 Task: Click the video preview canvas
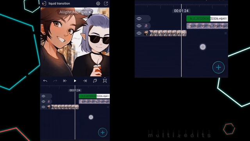(75, 42)
